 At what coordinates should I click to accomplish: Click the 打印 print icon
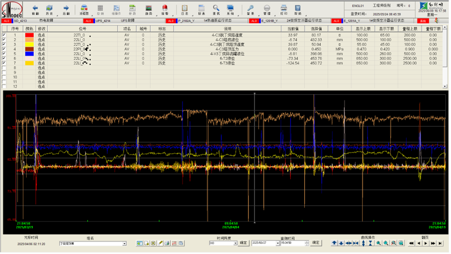click(284, 9)
